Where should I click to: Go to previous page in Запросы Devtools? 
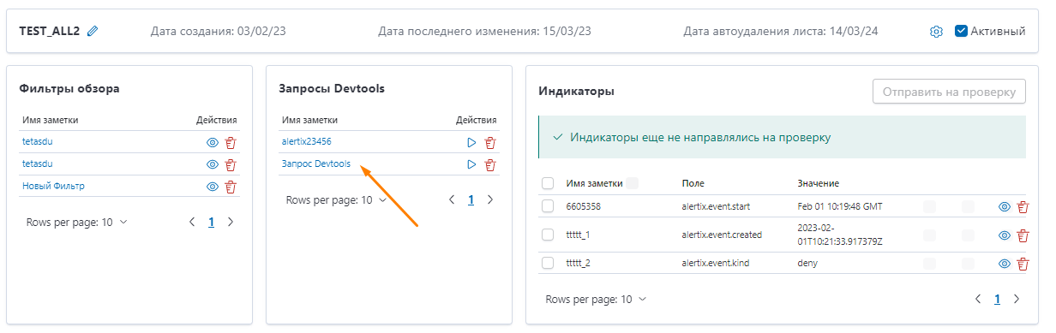pos(452,199)
